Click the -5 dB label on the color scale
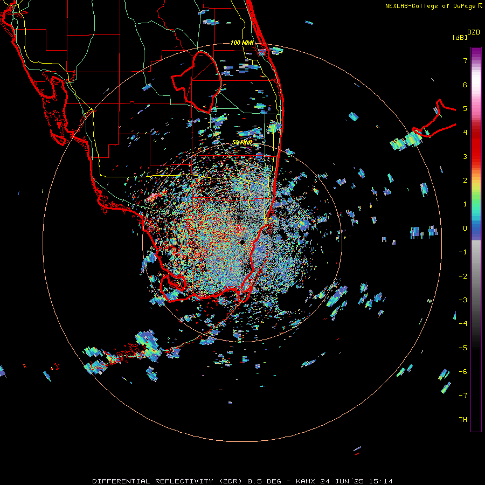This screenshot has height=485, width=485. point(463,348)
